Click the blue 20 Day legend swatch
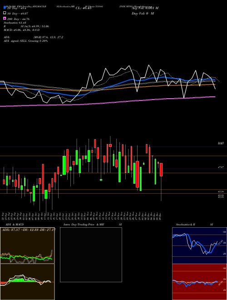The image size is (227, 300). click(x=5, y=8)
